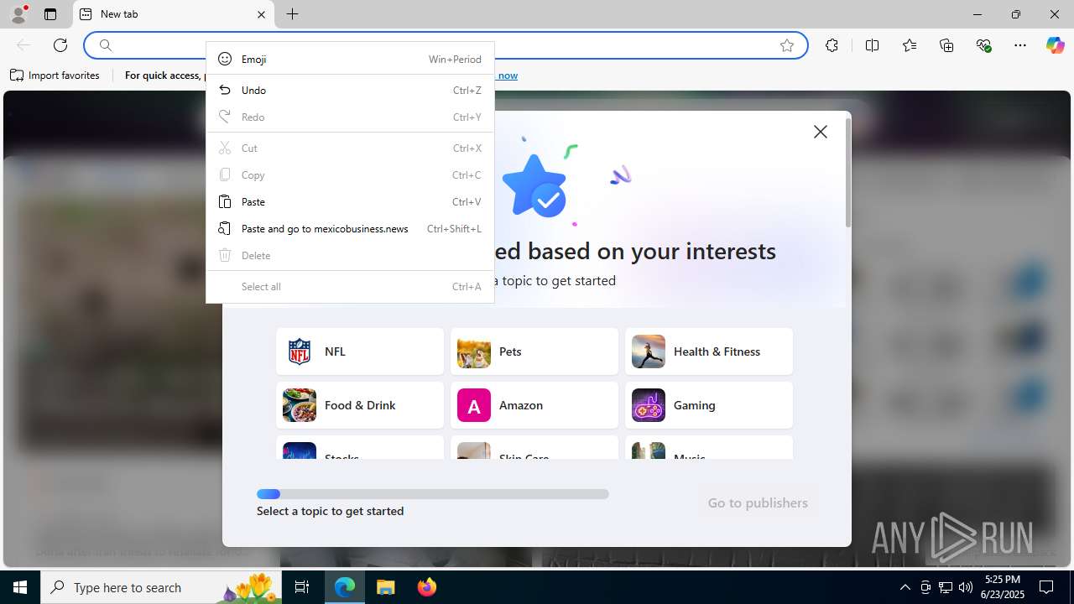
Task: Add this page to favorites star
Action: [786, 45]
